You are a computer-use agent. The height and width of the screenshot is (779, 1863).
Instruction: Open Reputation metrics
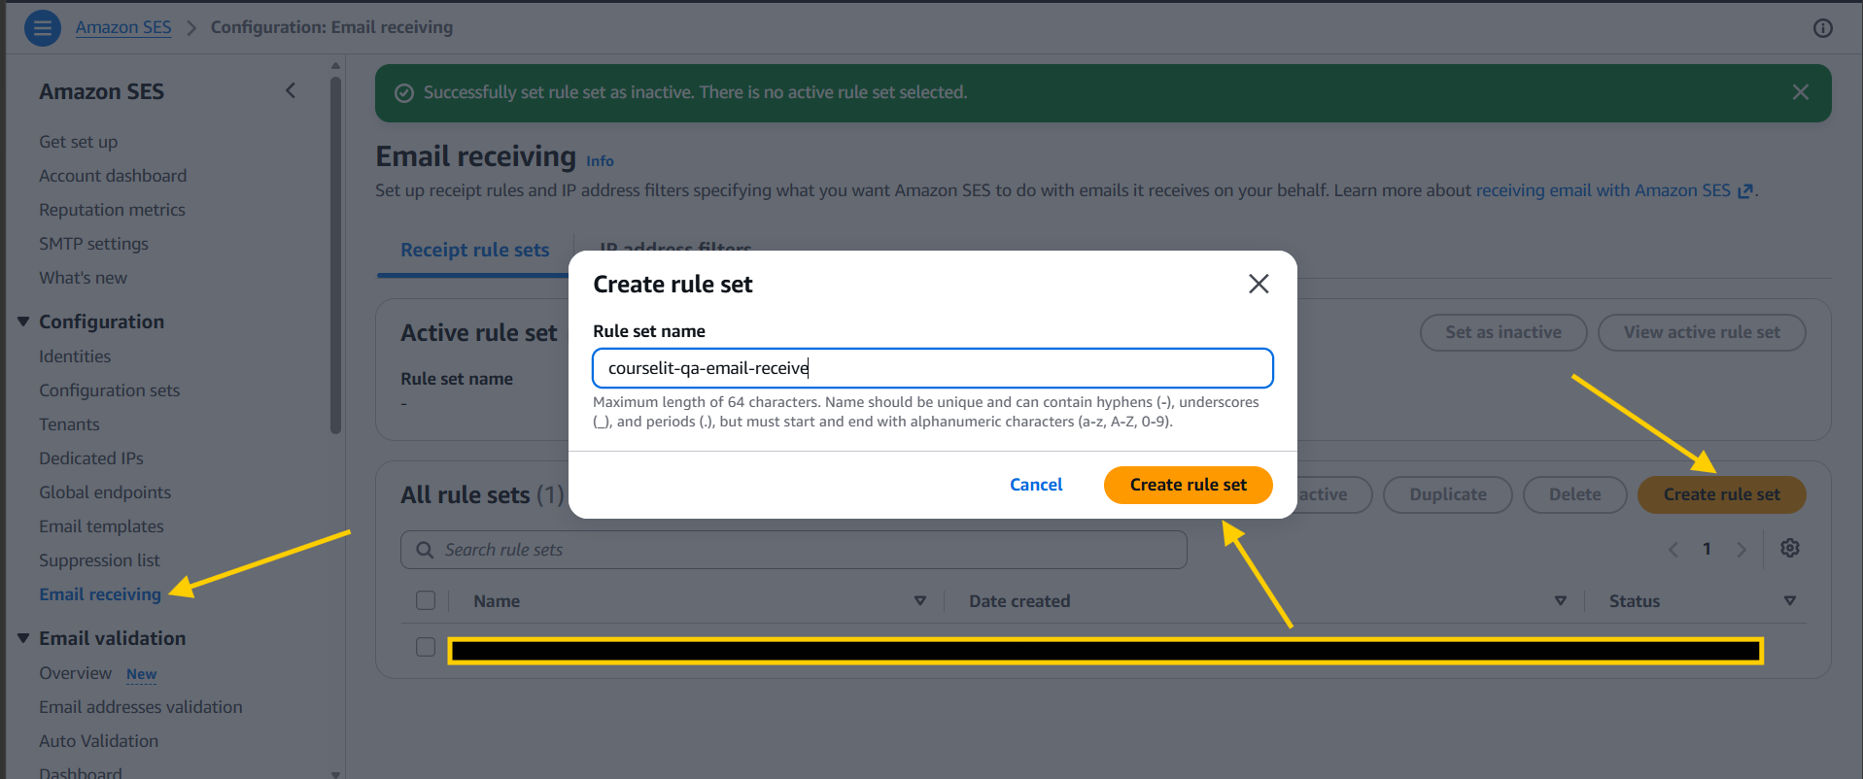click(112, 210)
